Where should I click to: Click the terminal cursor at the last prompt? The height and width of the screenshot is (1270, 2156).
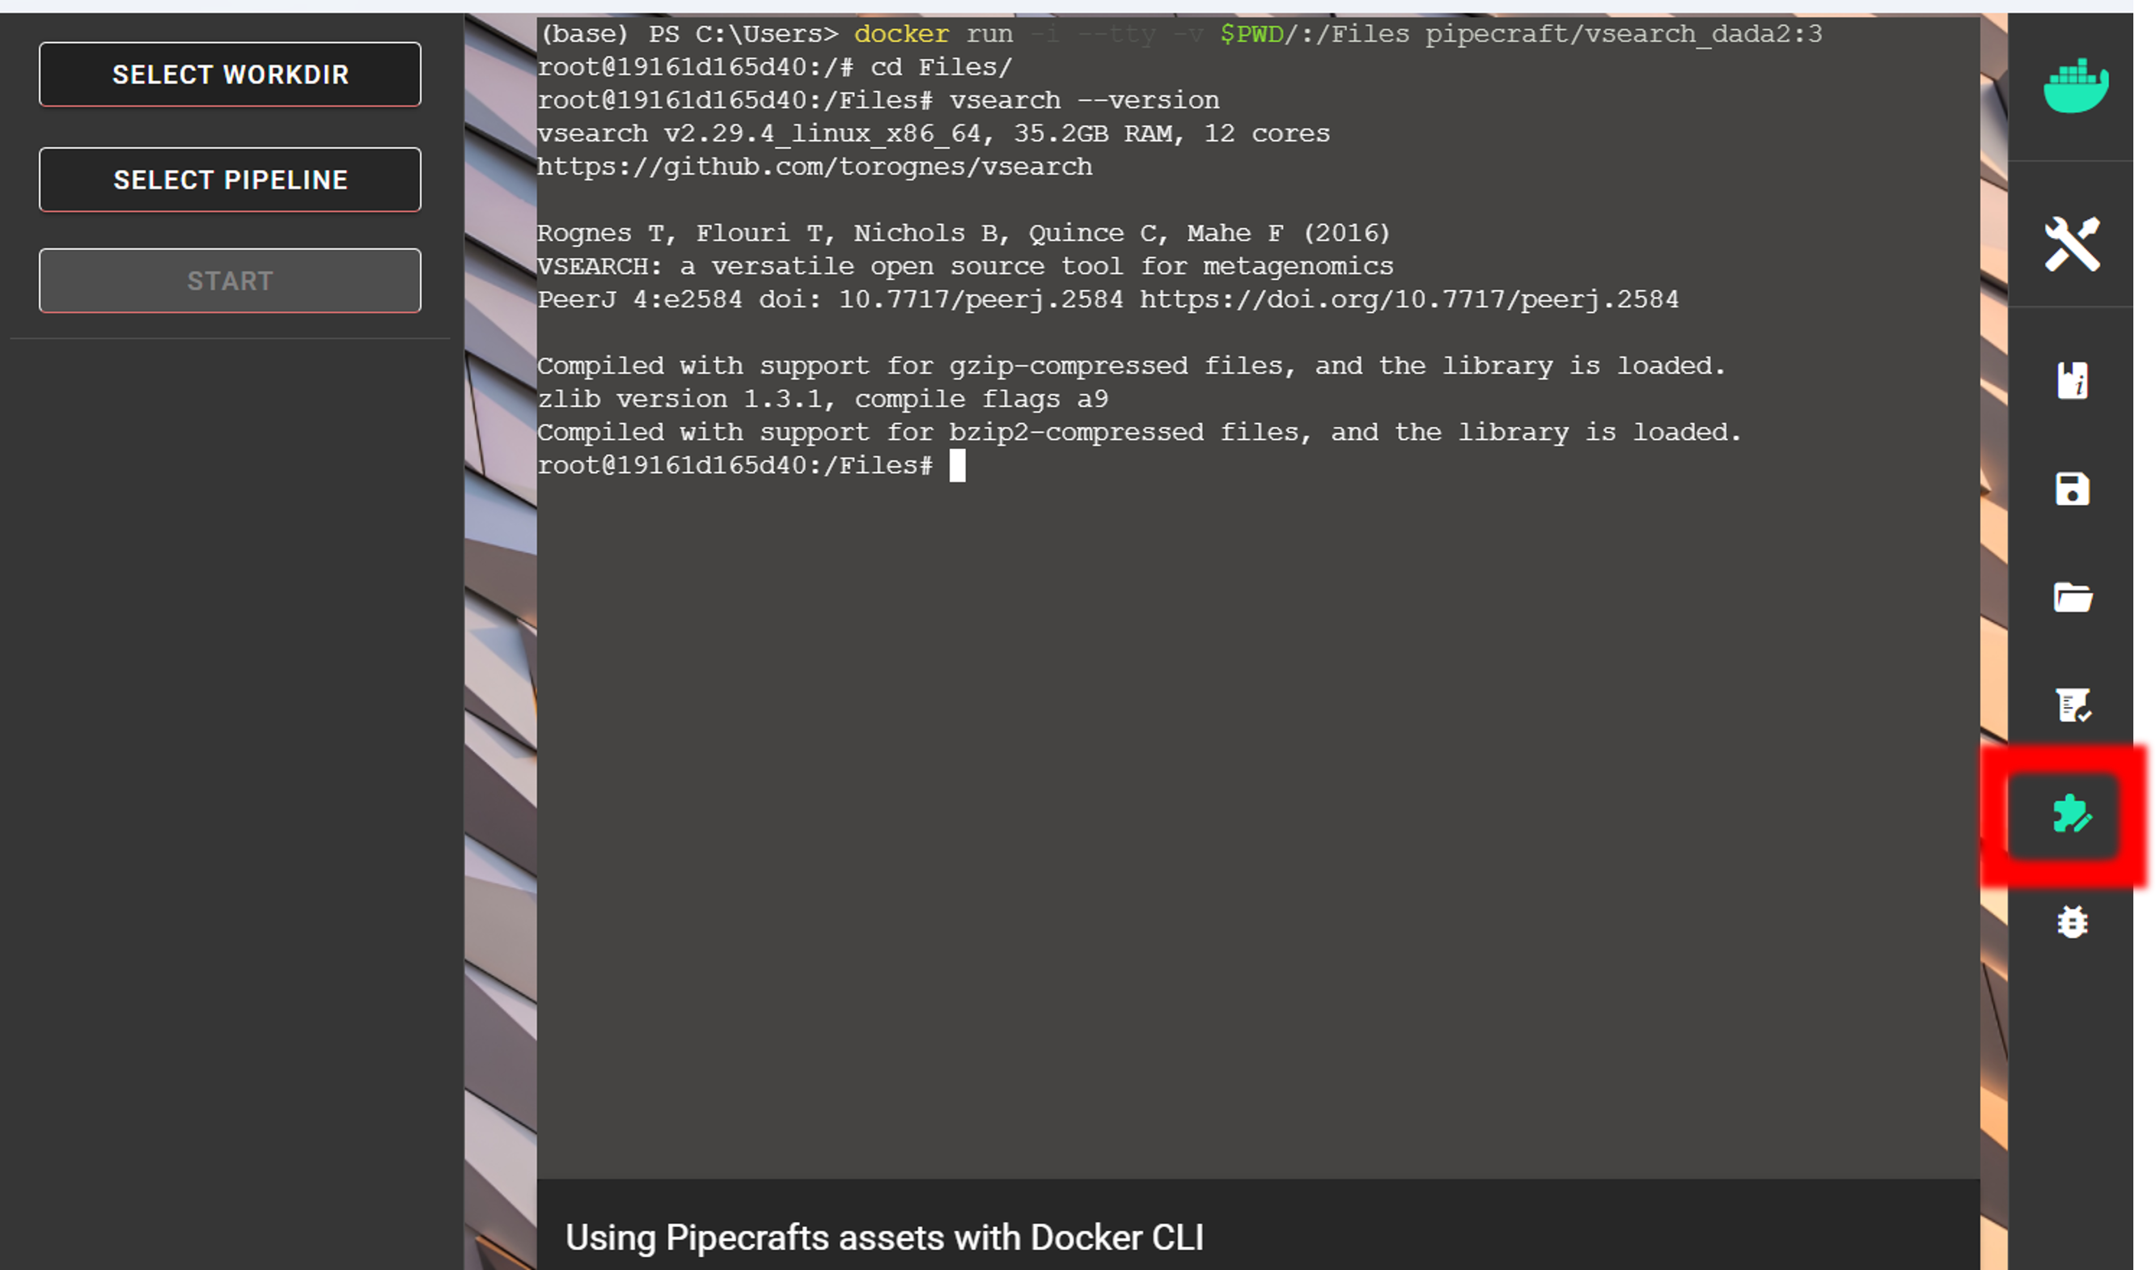pos(957,466)
